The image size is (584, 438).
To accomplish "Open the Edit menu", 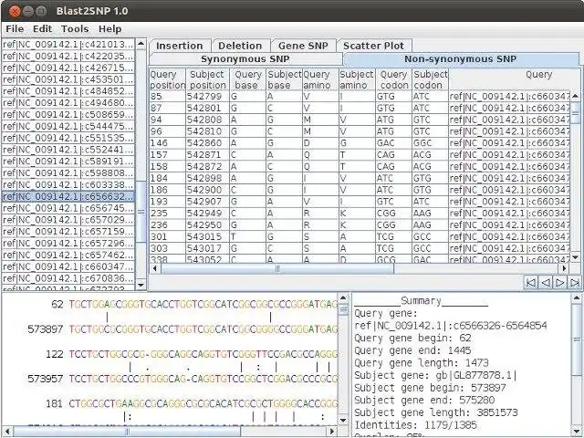I will pos(42,29).
